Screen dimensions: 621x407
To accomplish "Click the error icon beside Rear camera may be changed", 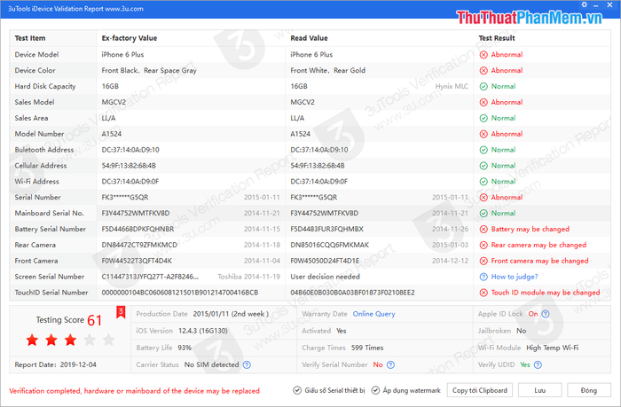I will click(x=483, y=245).
